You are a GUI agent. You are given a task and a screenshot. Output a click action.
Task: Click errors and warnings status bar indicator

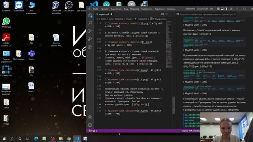click(x=93, y=131)
